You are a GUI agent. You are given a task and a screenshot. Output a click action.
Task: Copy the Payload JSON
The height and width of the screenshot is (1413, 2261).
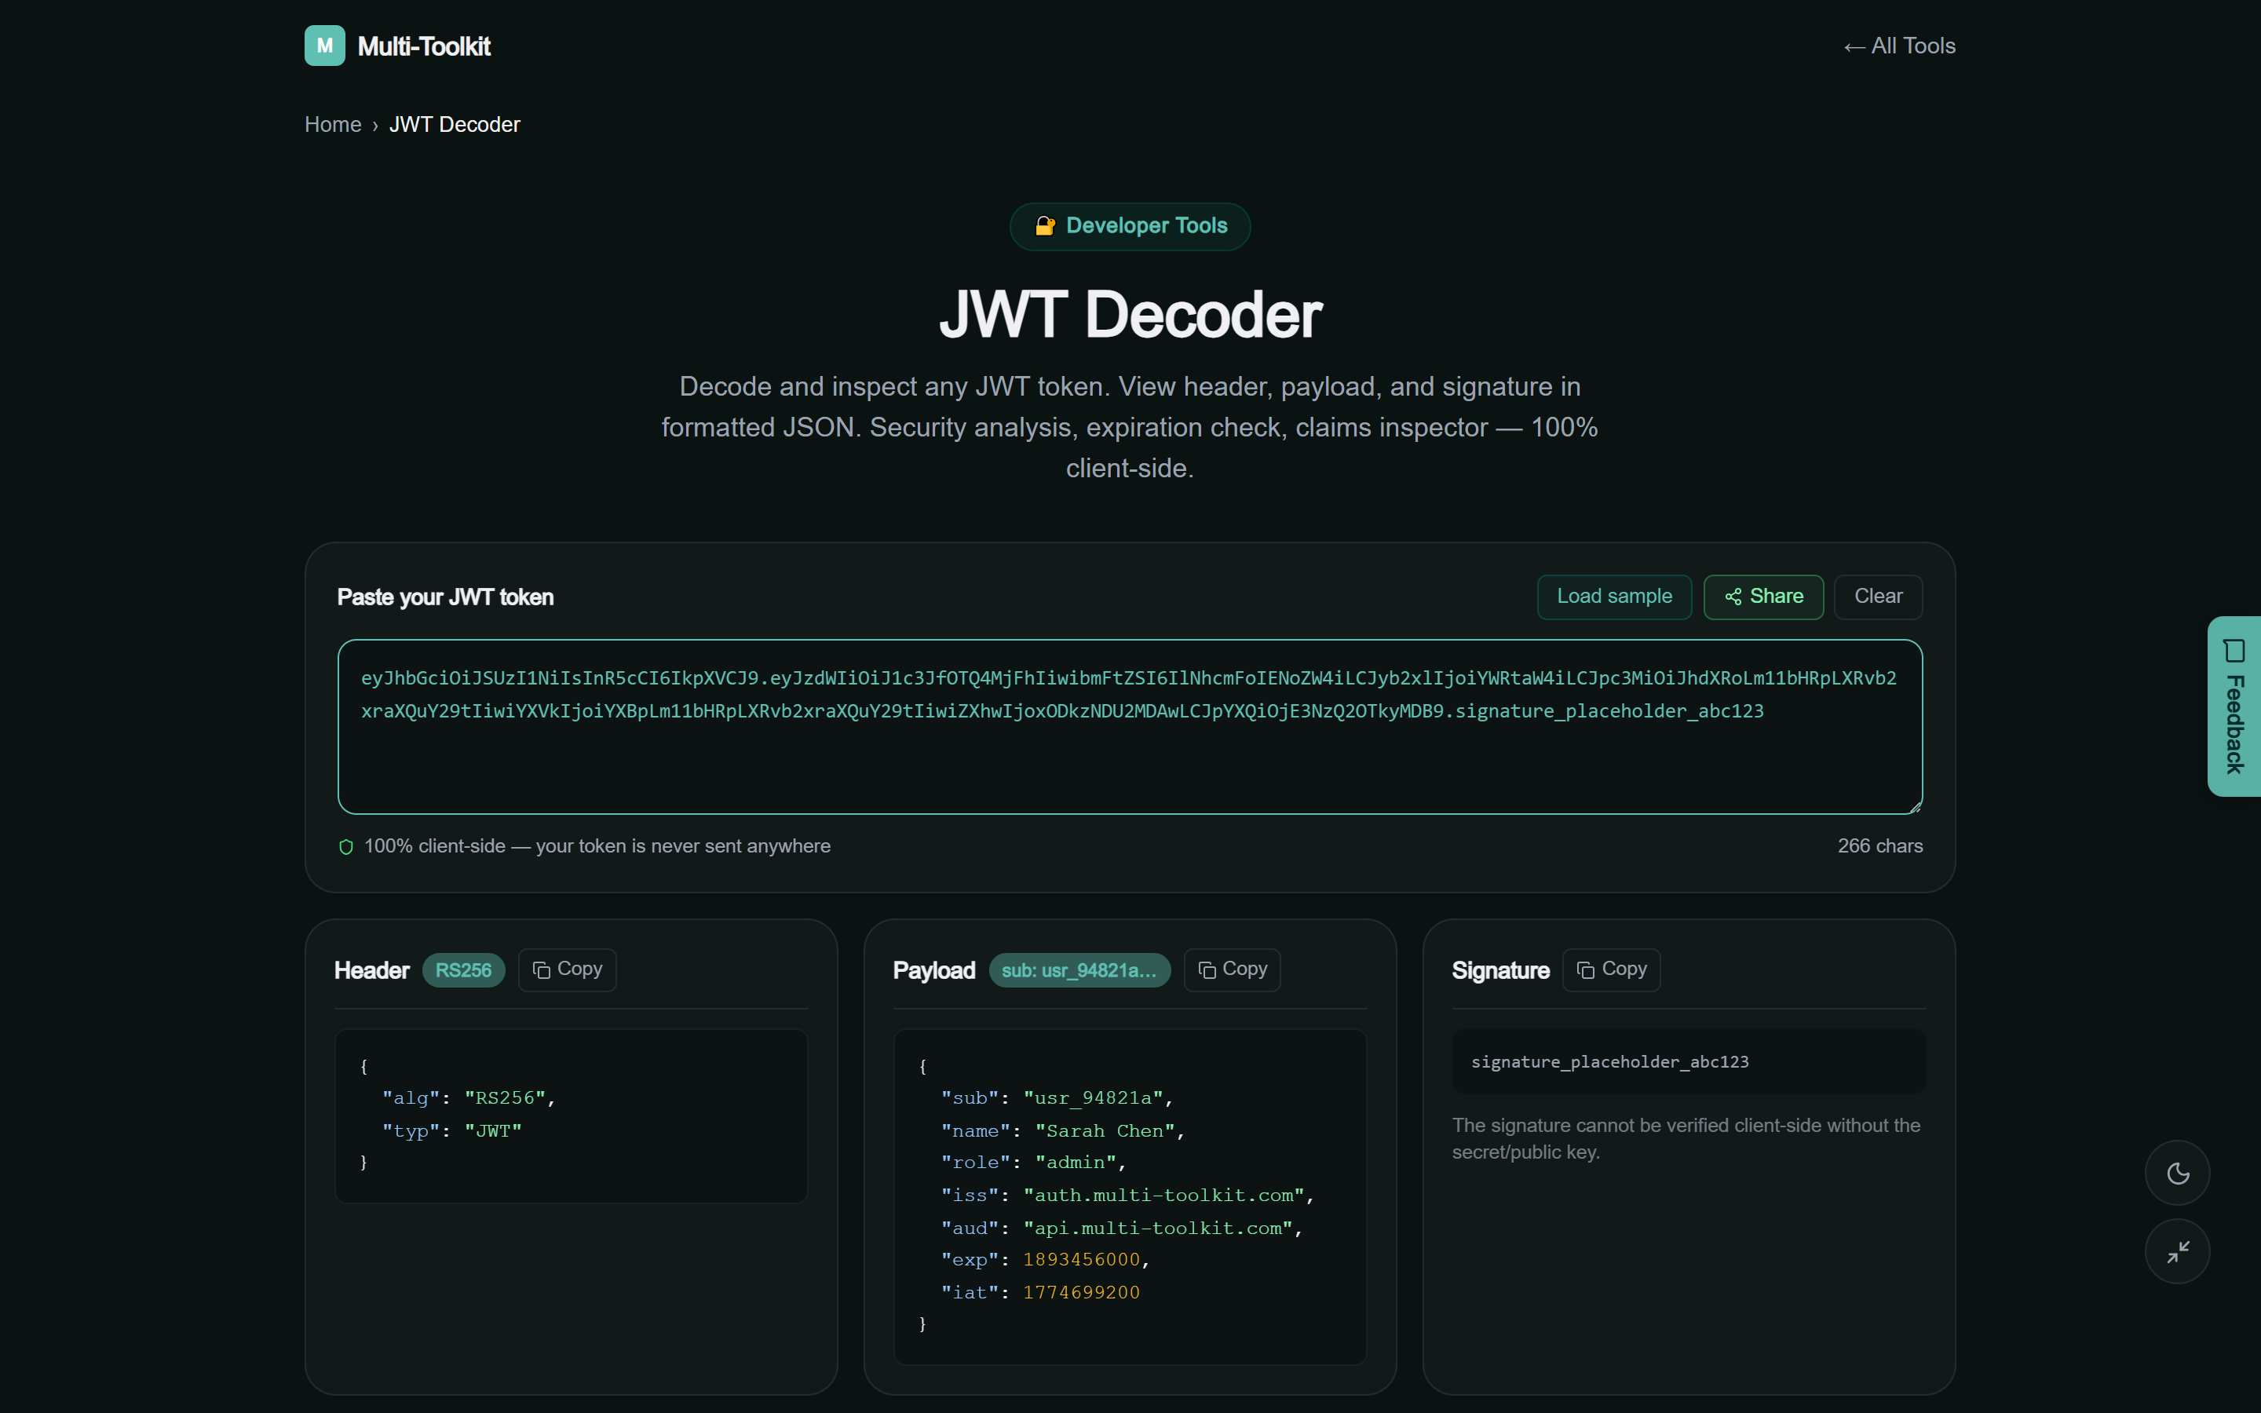point(1233,969)
